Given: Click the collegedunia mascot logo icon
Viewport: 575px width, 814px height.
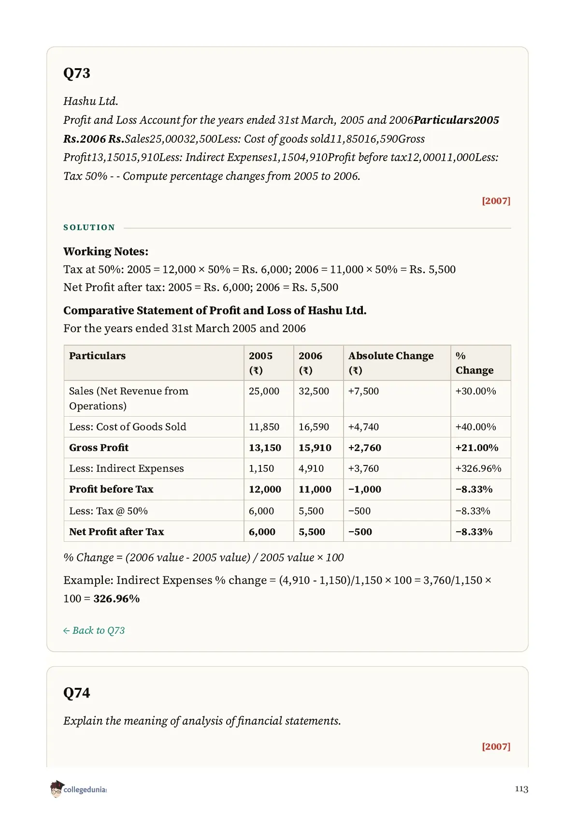Looking at the screenshot, I should [56, 788].
